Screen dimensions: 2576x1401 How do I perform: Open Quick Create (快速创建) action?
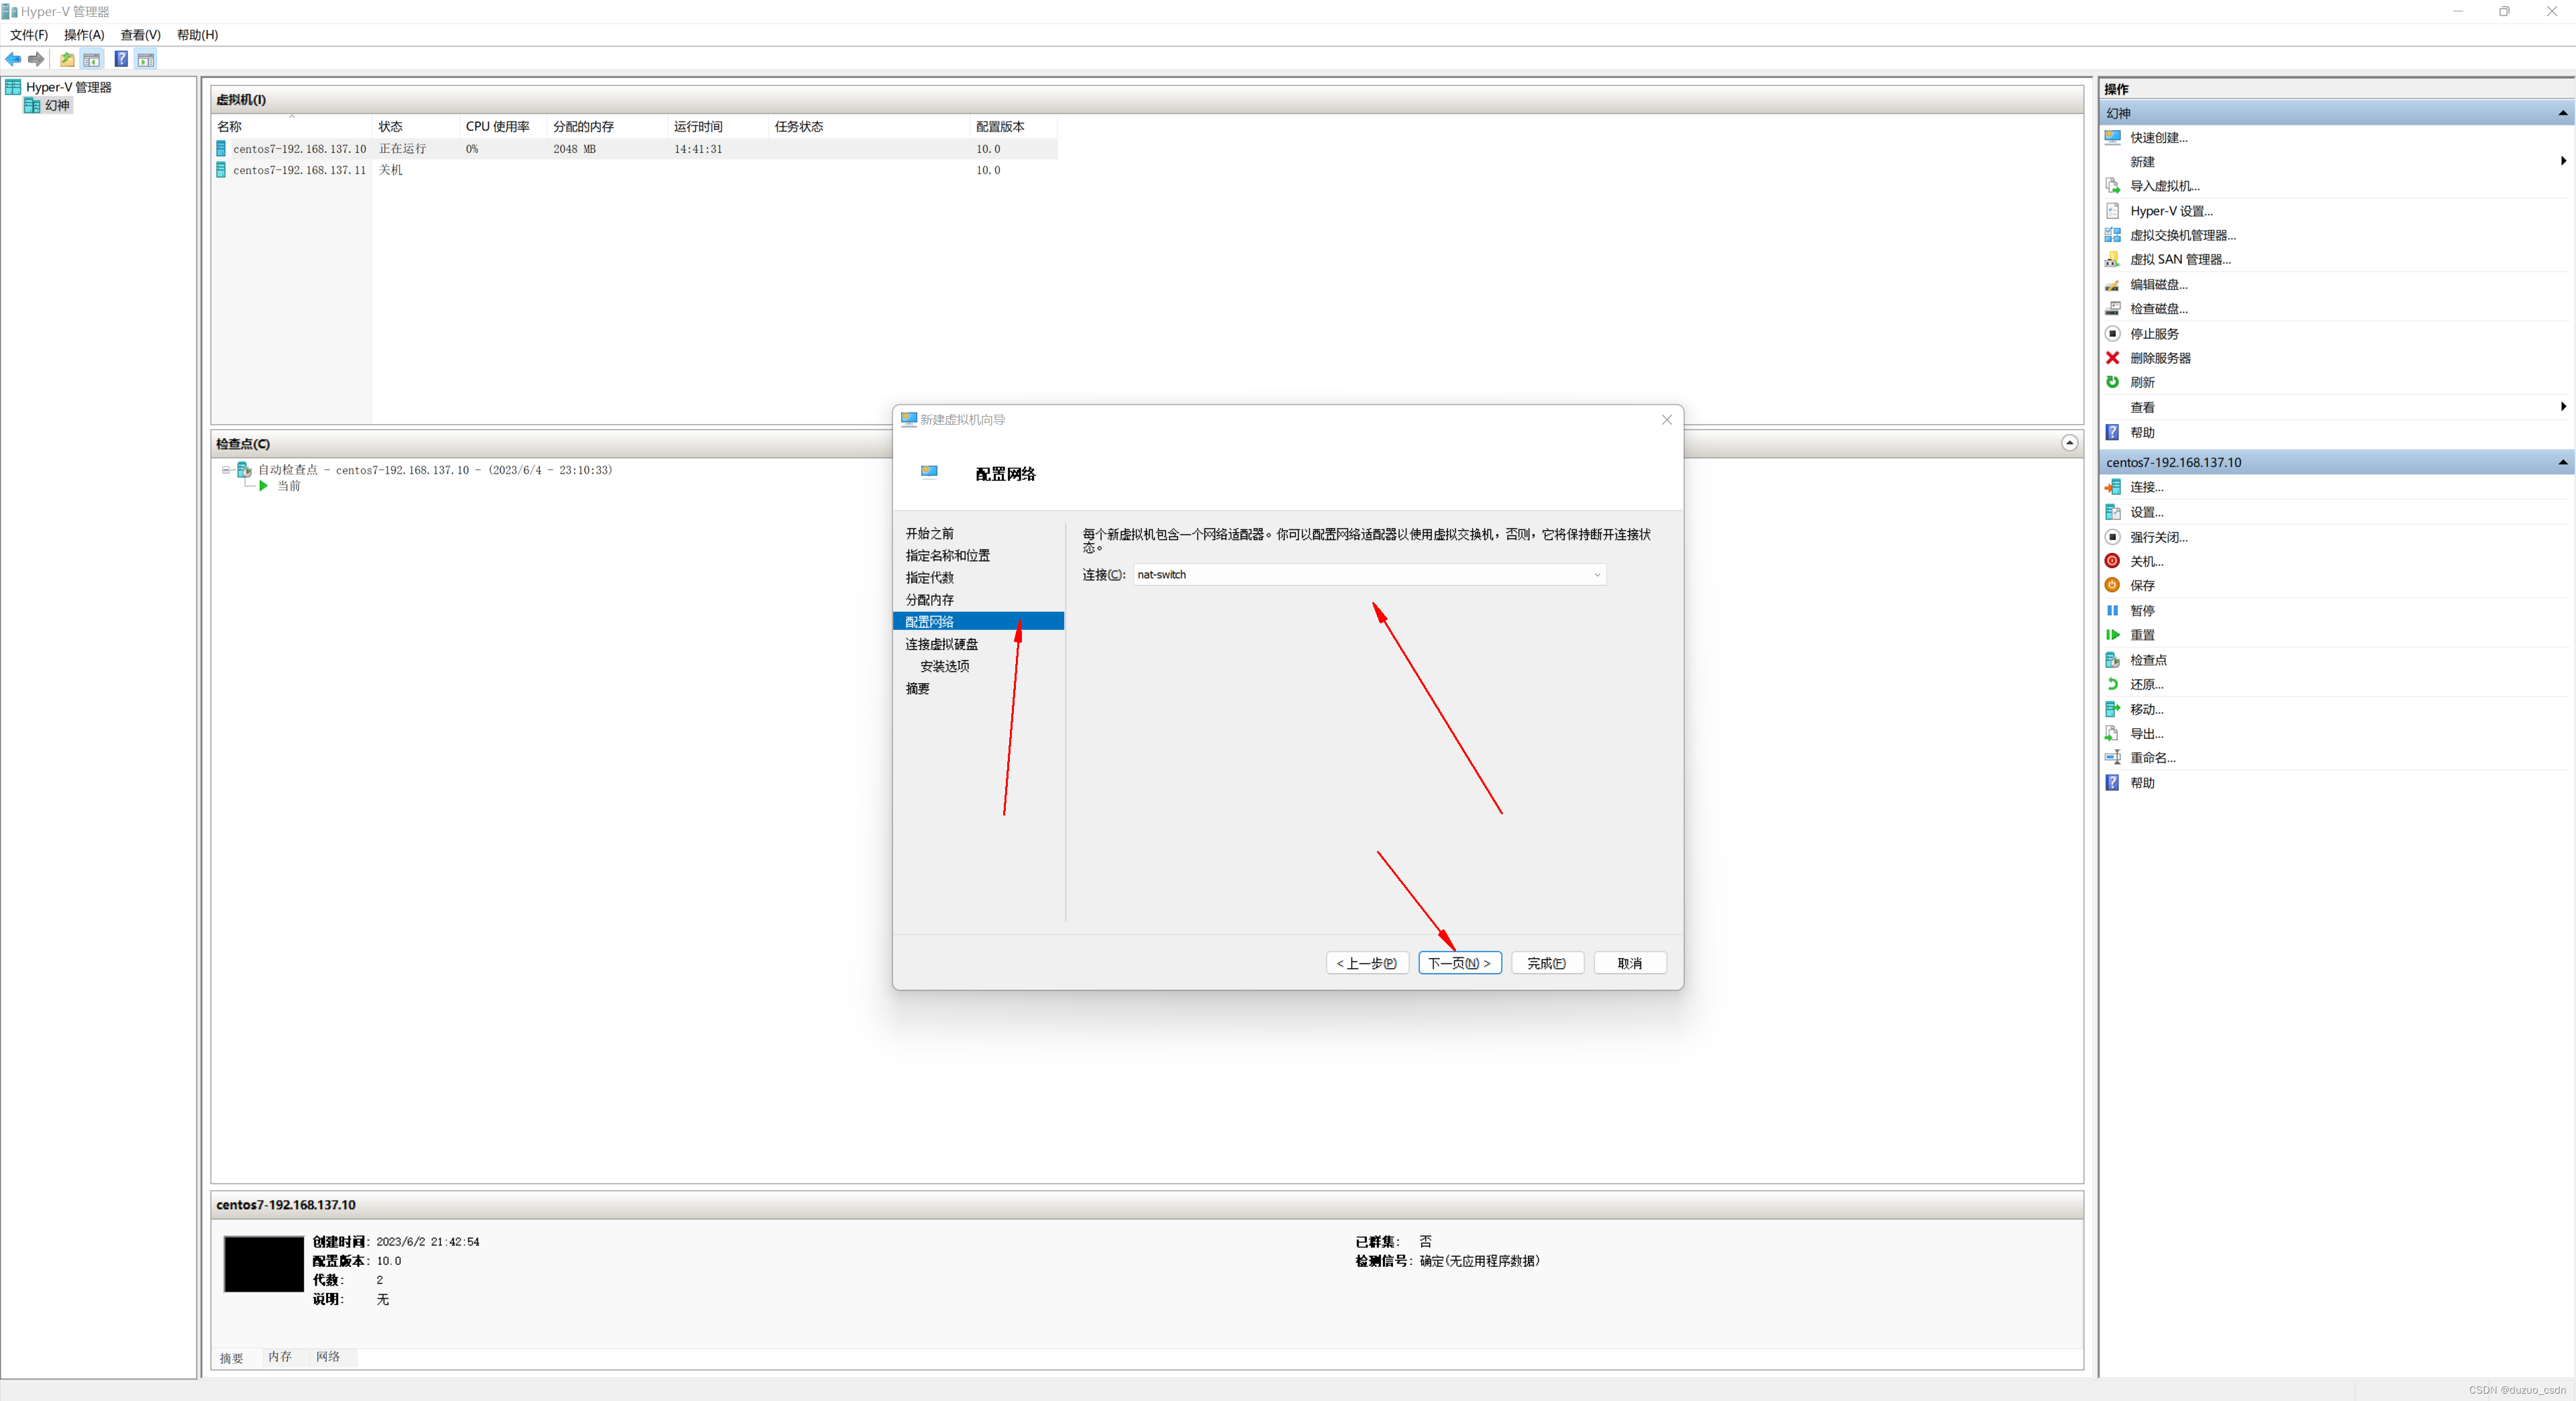click(x=2158, y=137)
